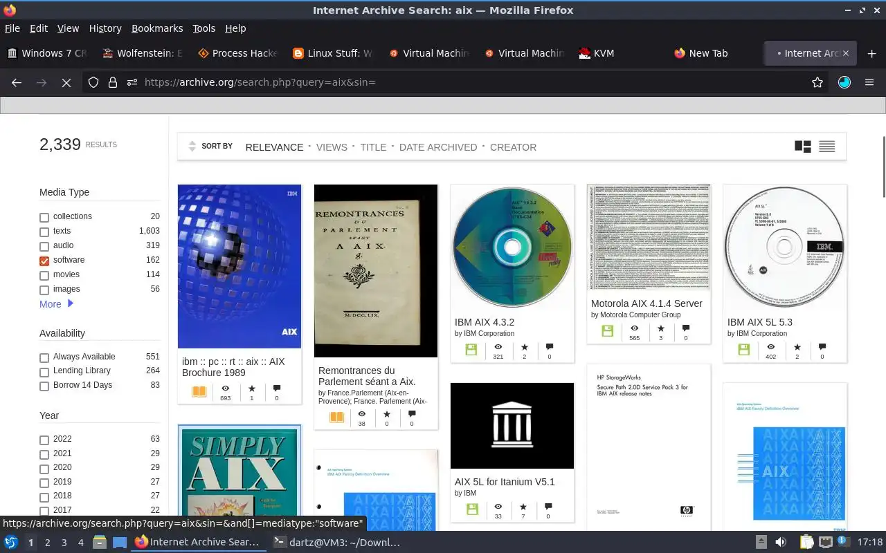Viewport: 886px width, 553px height.
Task: Expand More media types
Action: [x=57, y=304]
